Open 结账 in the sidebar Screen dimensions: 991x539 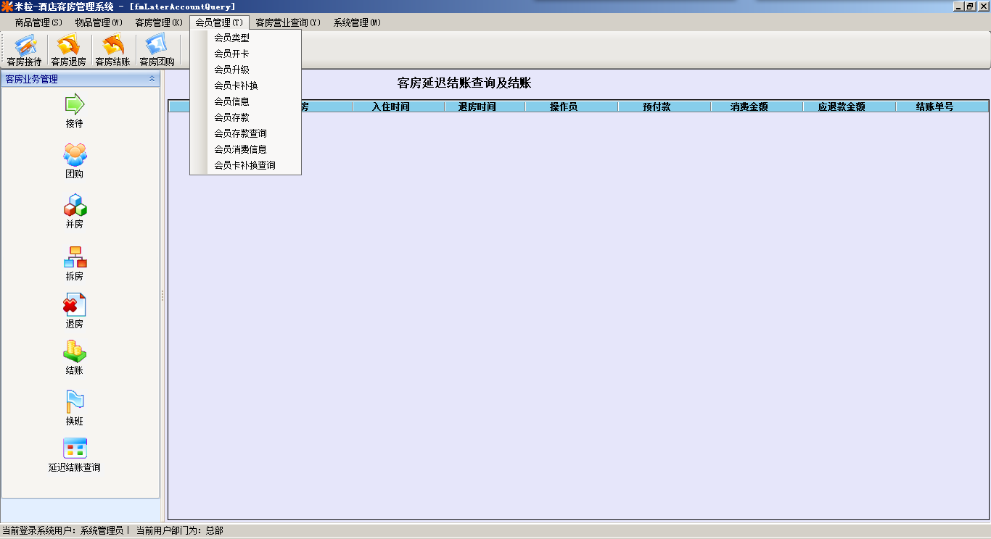pyautogui.click(x=75, y=351)
